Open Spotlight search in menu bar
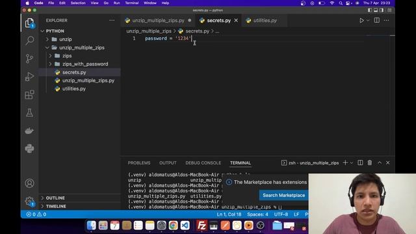The image size is (416, 234). 341,3
